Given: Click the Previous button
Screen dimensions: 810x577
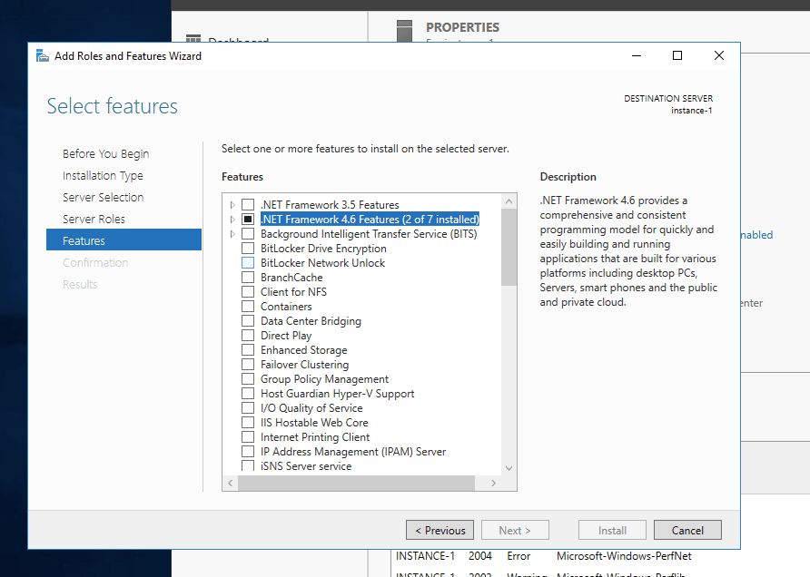Looking at the screenshot, I should (440, 530).
